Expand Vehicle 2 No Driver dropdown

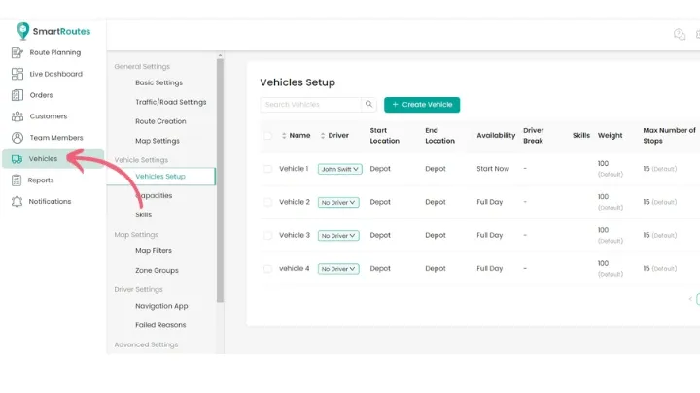pos(339,202)
